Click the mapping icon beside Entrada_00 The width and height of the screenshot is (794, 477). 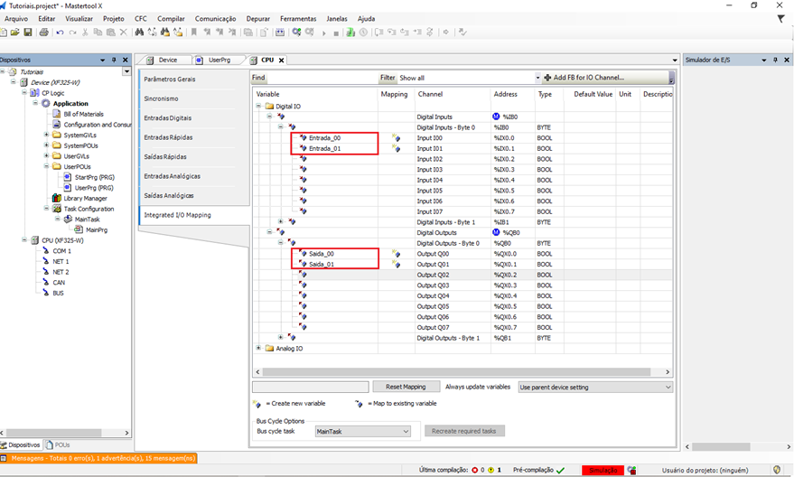(x=395, y=138)
